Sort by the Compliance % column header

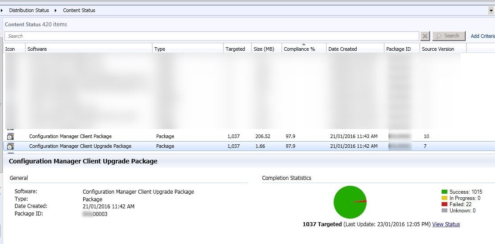(x=304, y=49)
